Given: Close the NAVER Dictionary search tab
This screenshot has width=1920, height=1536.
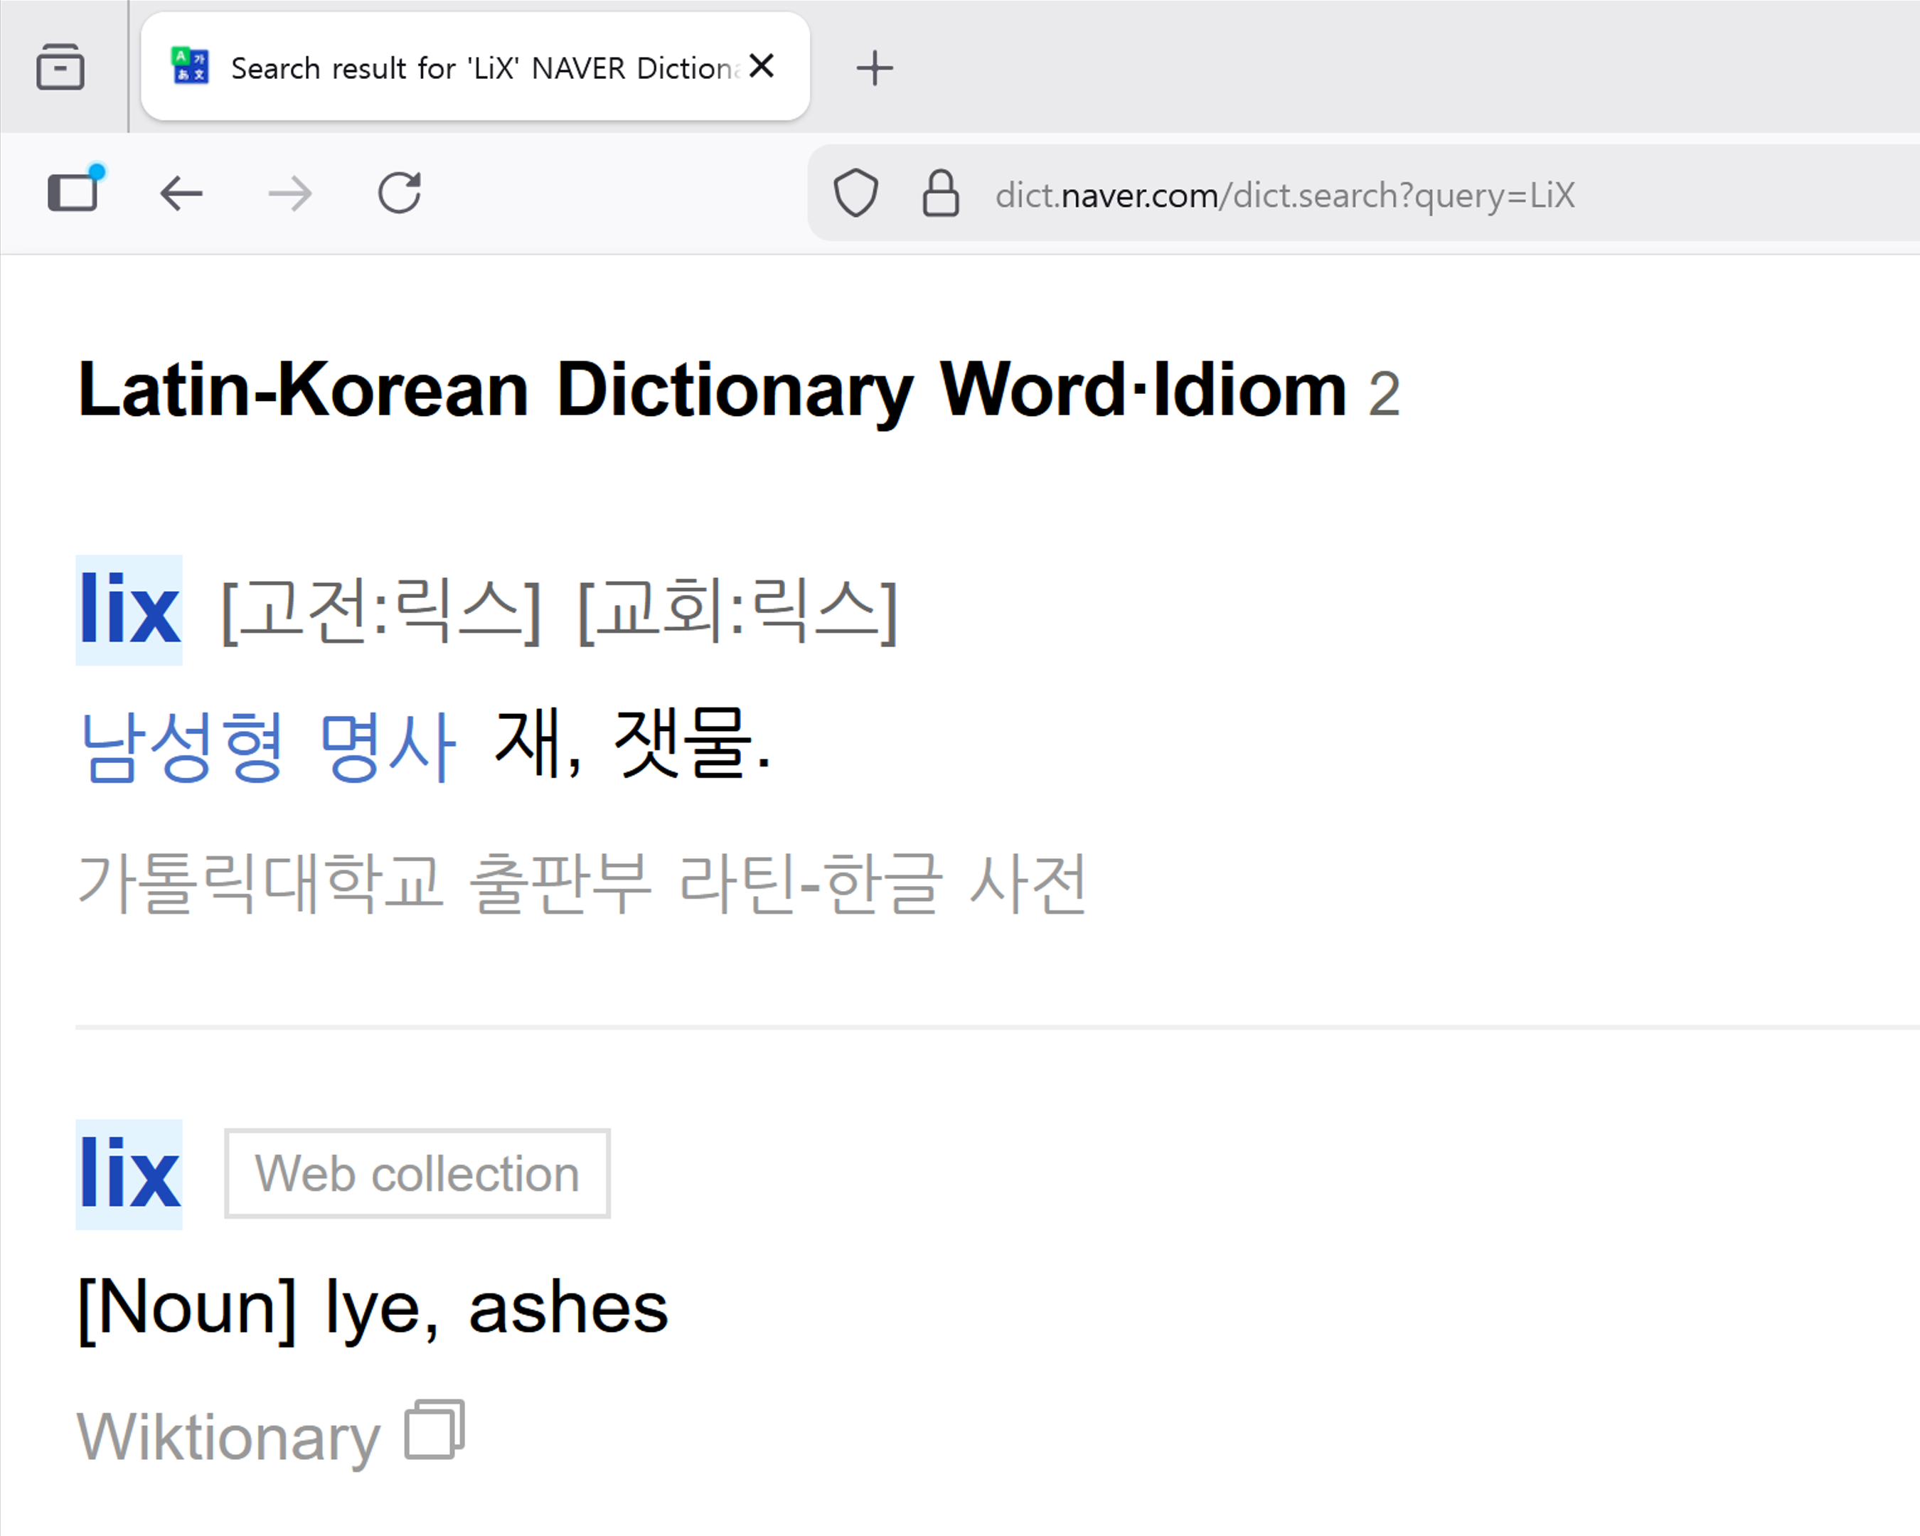Looking at the screenshot, I should 762,66.
